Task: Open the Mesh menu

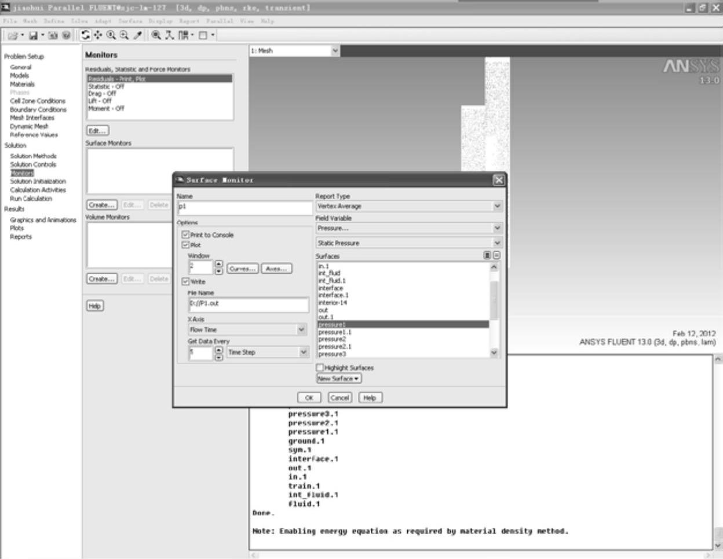Action: tap(30, 21)
